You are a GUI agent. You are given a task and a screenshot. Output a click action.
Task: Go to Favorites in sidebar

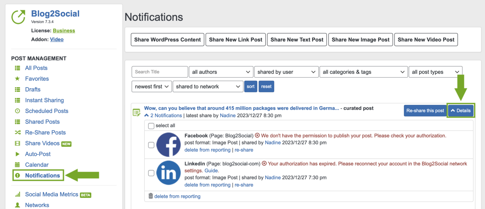pos(37,79)
